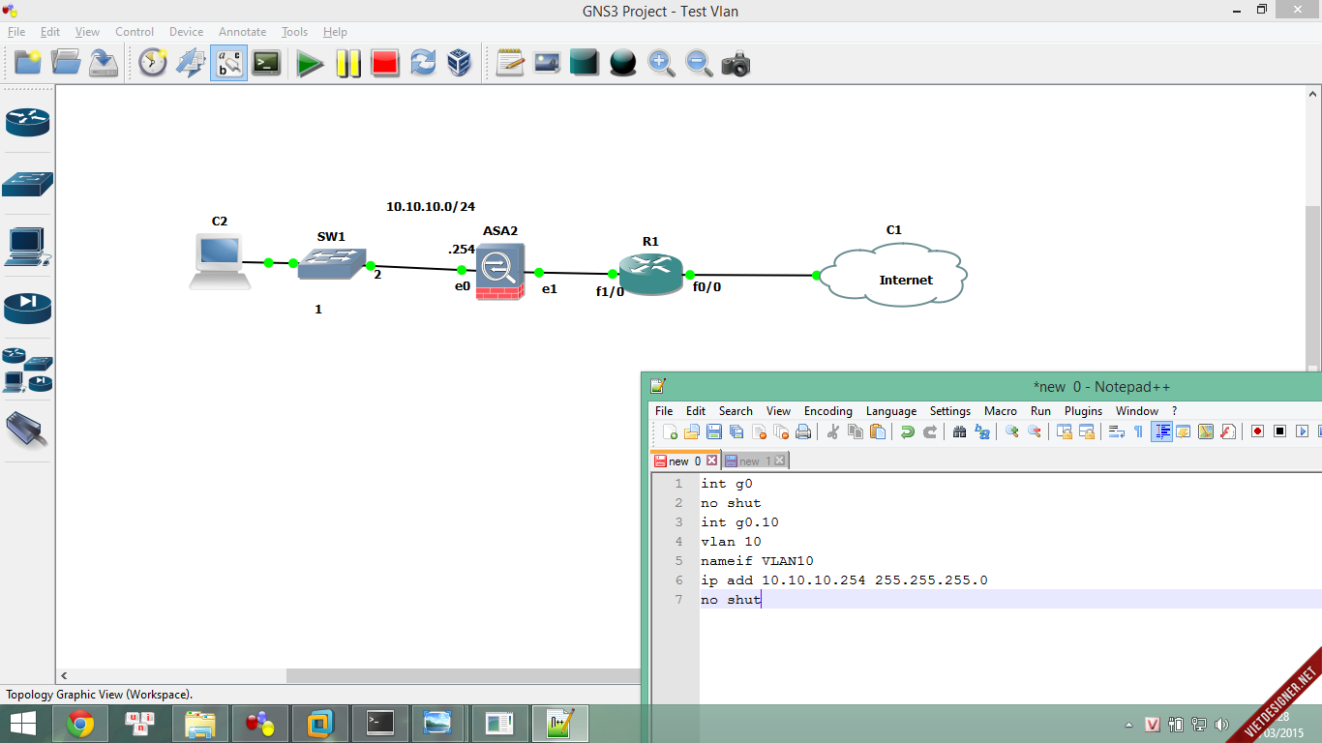The height and width of the screenshot is (743, 1322).
Task: Open GNS3 Tools menu
Action: coord(294,32)
